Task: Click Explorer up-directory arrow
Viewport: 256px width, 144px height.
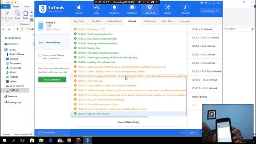Action: [x=18, y=29]
